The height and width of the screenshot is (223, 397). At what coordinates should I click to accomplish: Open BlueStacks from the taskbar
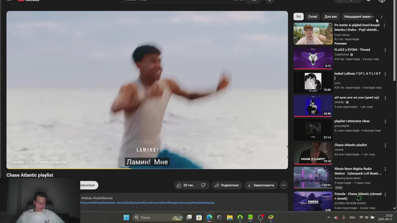[x=271, y=217]
